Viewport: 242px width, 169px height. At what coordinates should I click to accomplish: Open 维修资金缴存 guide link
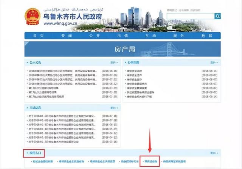[x=134, y=80]
